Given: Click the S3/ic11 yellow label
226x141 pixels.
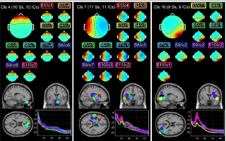Looking at the screenshot, I should point(199,6).
